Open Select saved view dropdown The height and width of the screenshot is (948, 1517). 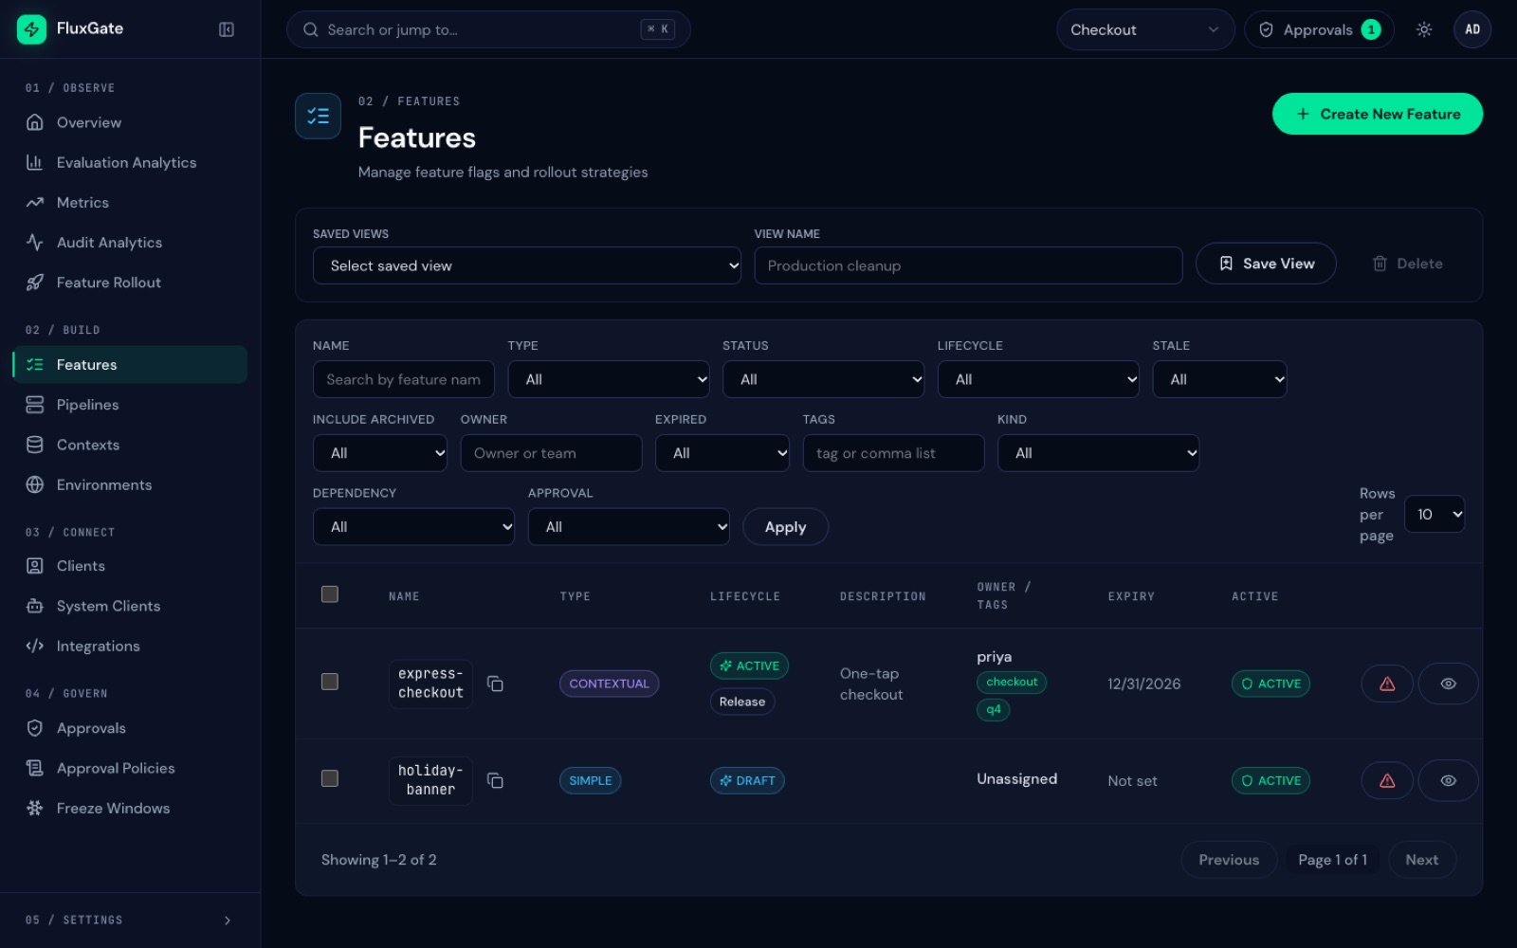click(x=527, y=265)
